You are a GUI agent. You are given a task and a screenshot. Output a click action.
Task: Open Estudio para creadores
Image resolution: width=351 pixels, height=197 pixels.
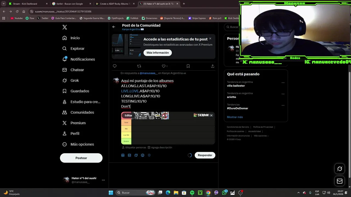click(81, 102)
